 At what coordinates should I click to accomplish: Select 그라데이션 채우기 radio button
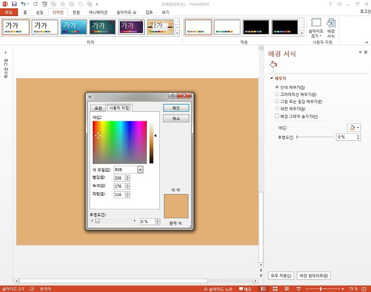277,94
